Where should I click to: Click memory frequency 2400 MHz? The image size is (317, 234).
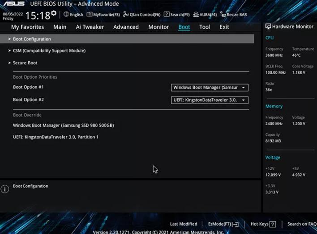(x=274, y=124)
